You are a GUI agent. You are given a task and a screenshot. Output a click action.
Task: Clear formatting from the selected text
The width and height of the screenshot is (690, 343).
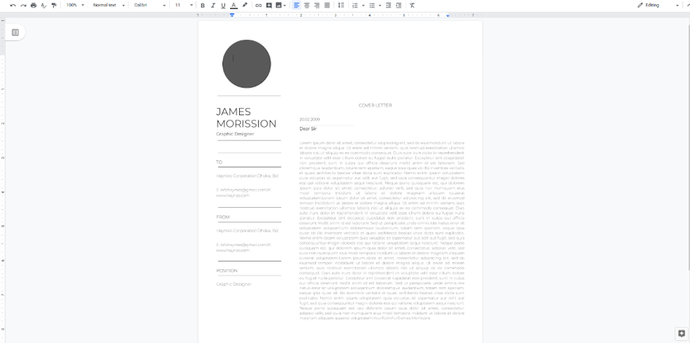coord(412,5)
